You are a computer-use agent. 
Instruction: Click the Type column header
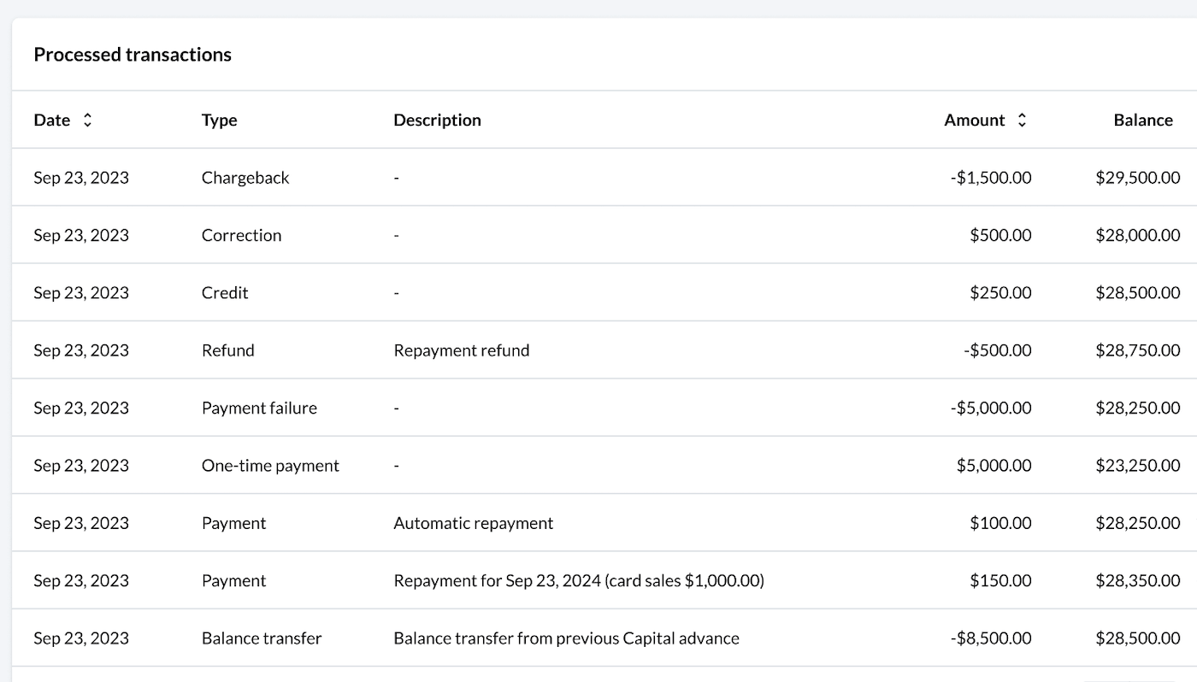click(x=219, y=121)
